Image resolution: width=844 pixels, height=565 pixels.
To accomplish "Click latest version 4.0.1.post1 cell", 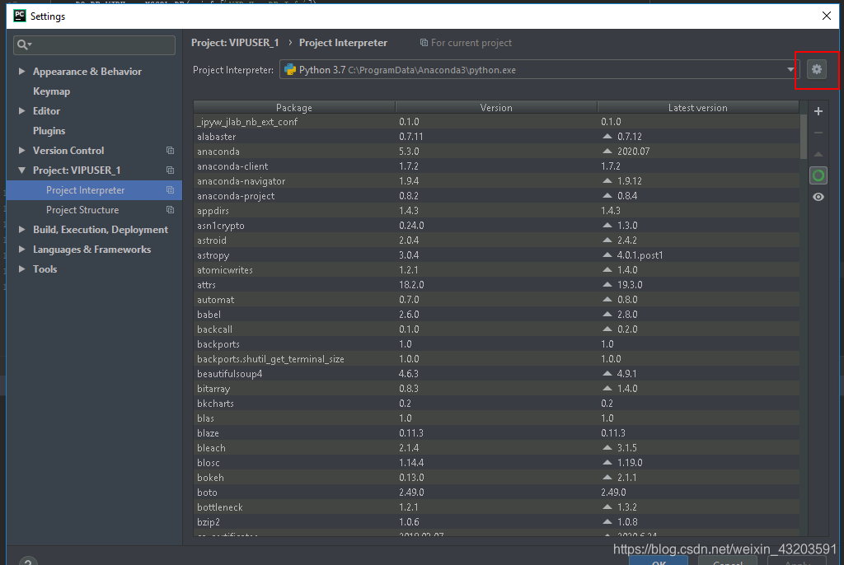I will (640, 255).
